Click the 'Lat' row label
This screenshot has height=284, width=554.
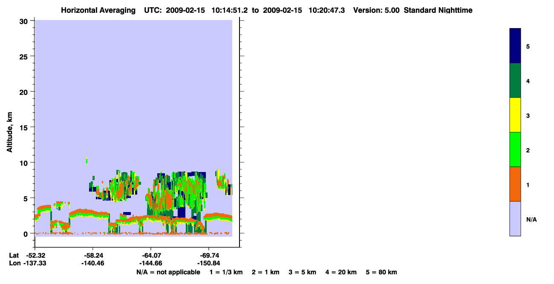[13, 255]
